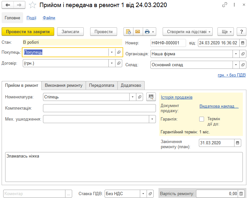Open the Створити на підставі menu

[188, 32]
